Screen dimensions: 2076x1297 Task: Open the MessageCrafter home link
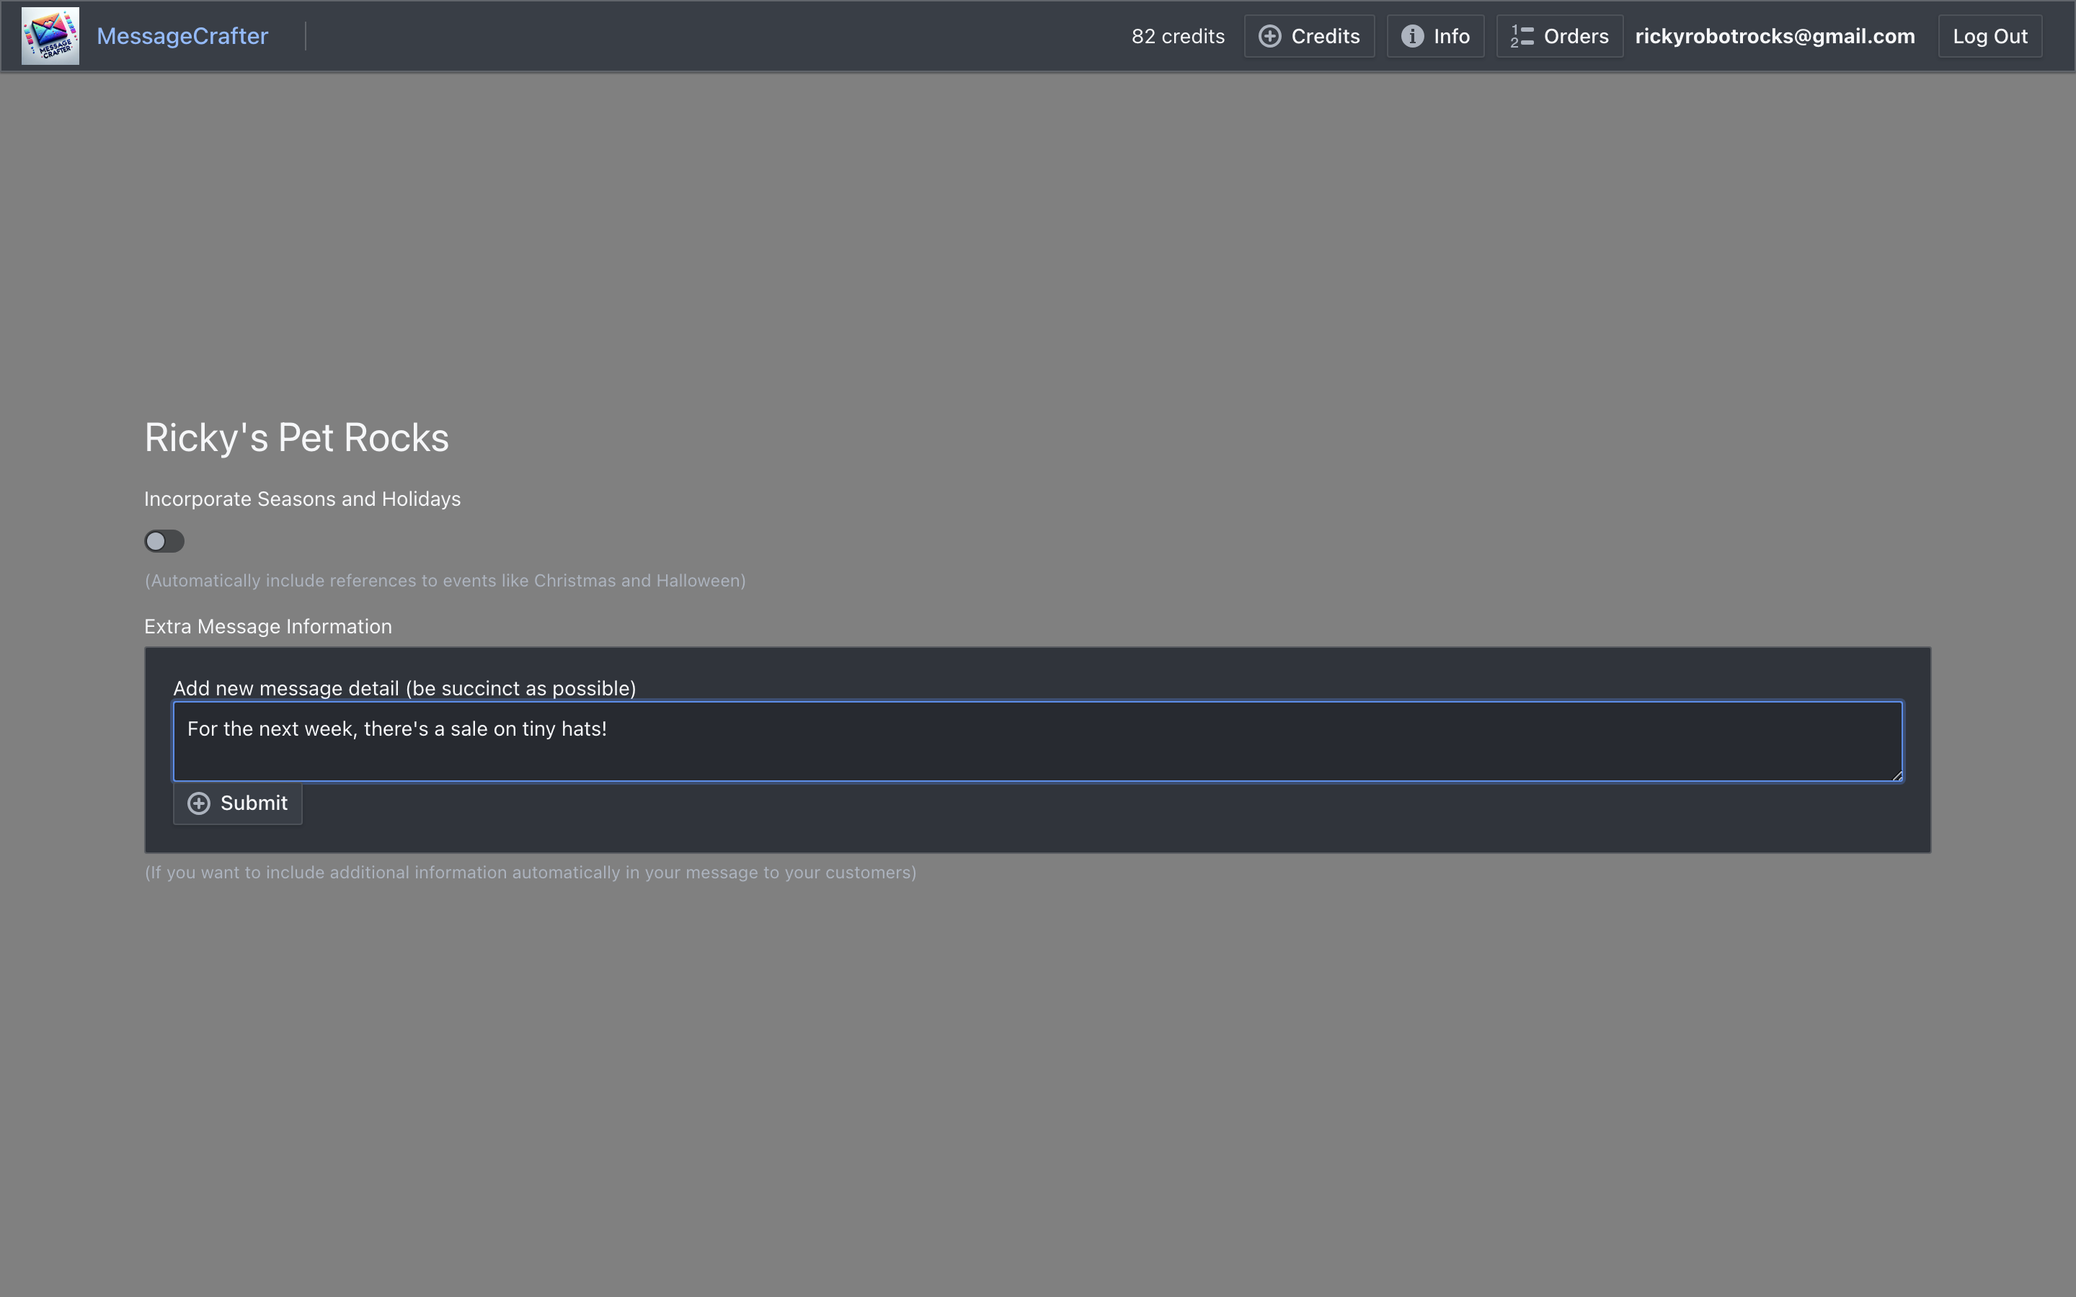(182, 36)
